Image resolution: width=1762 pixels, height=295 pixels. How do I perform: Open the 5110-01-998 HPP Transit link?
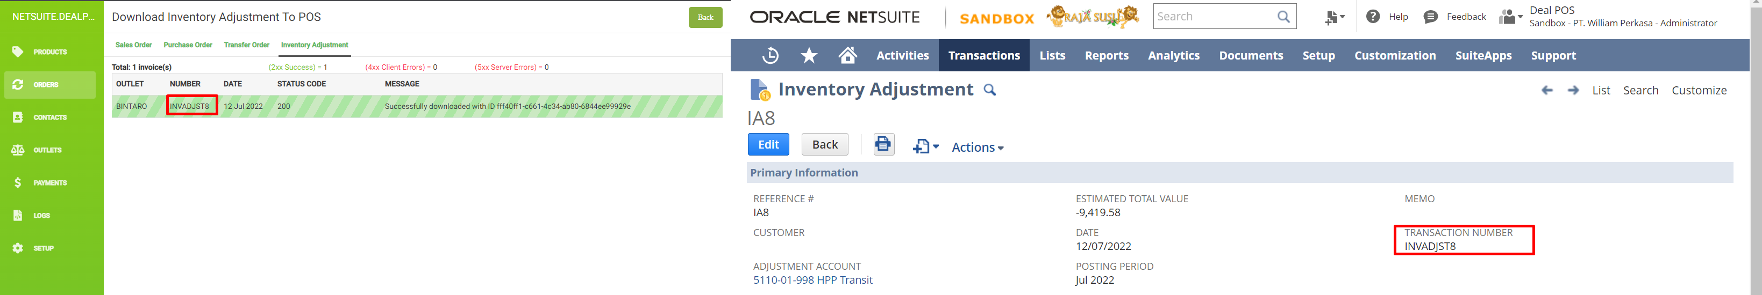click(812, 280)
